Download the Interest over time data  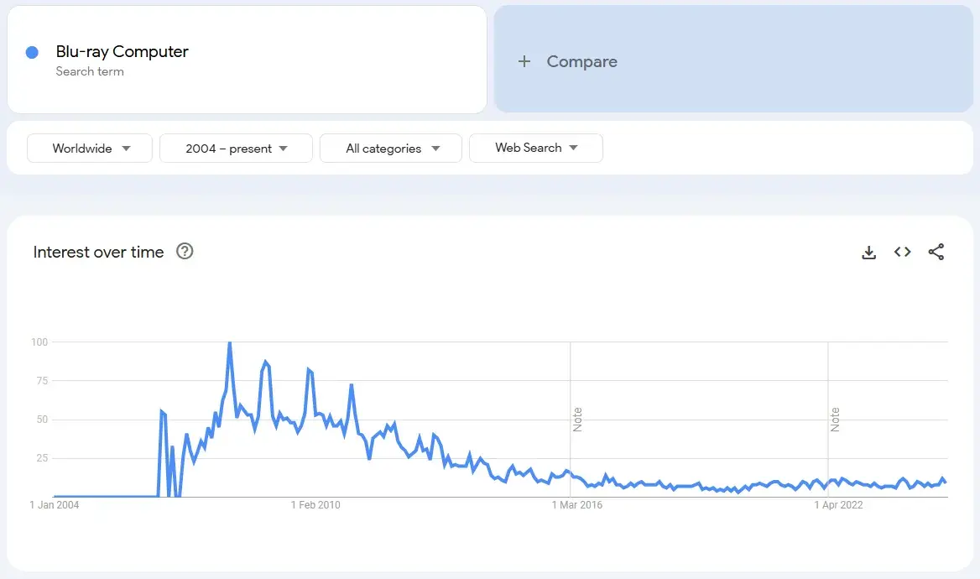(868, 253)
